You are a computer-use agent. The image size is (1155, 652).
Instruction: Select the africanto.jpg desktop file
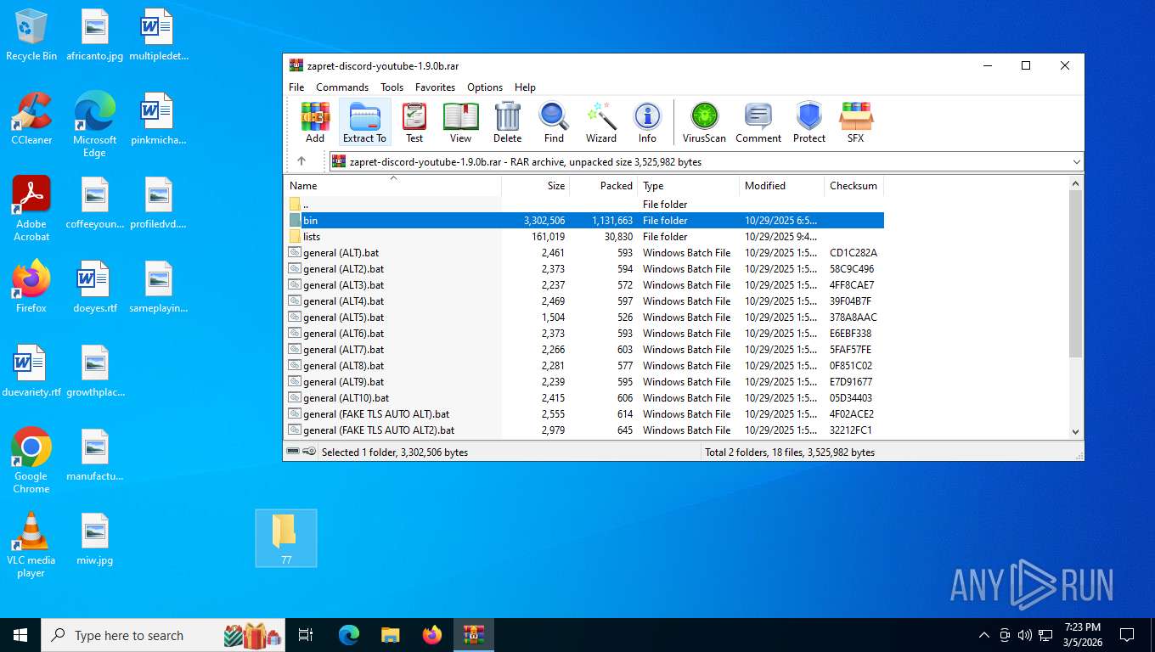[x=94, y=35]
